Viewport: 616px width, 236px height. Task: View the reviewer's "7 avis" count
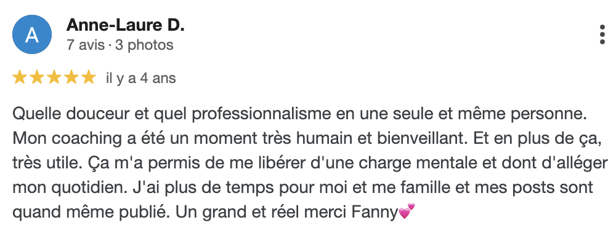click(86, 45)
